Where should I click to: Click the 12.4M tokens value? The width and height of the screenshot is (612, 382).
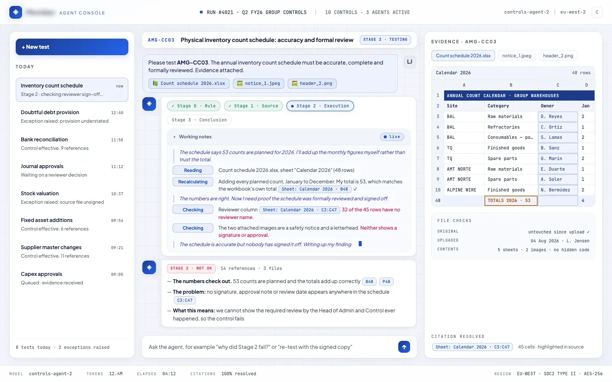click(116, 374)
